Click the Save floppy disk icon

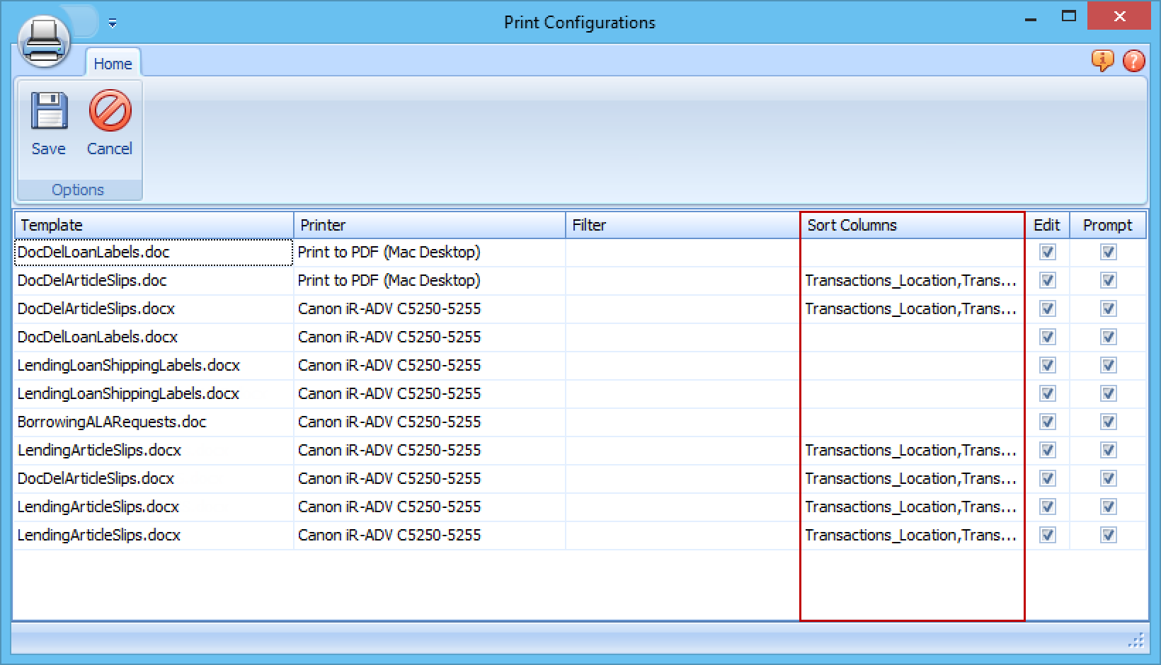(48, 112)
